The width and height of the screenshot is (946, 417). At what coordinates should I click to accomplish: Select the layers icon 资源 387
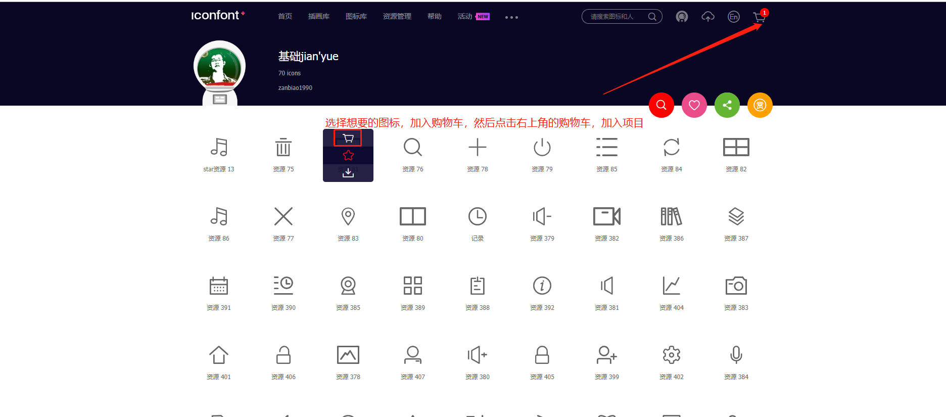(x=736, y=216)
